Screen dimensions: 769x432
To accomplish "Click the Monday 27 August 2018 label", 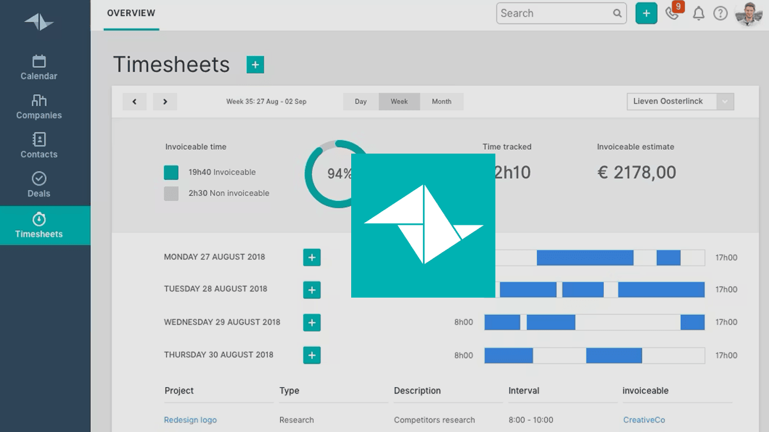I will [215, 257].
